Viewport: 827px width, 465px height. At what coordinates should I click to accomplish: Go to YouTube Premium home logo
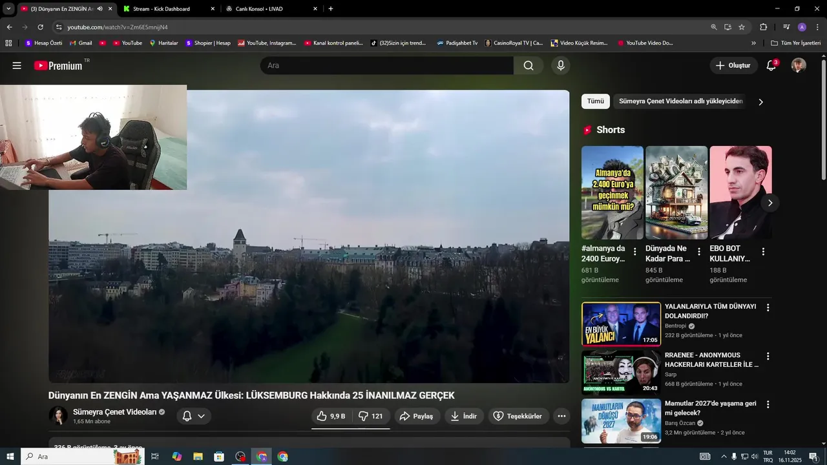coord(58,65)
